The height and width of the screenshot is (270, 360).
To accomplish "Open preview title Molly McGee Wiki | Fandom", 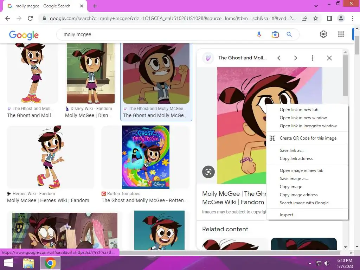I will 234,198.
